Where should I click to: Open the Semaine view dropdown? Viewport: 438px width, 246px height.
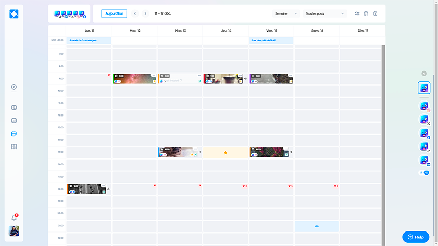tap(286, 13)
